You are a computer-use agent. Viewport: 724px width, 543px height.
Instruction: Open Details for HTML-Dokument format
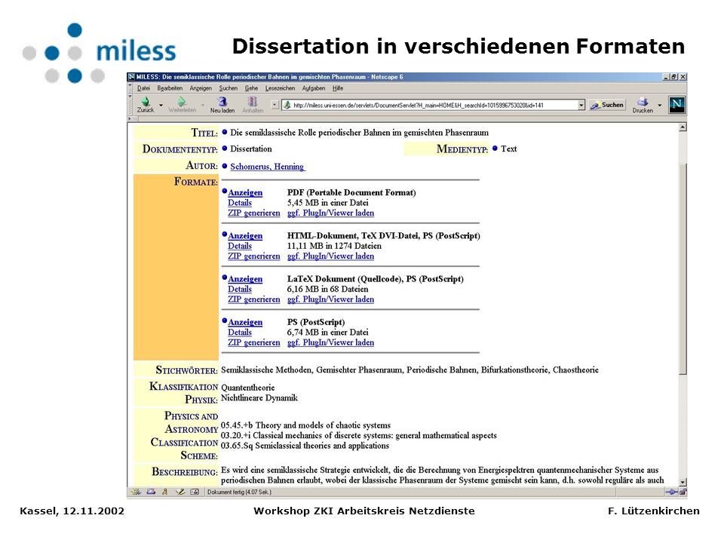pyautogui.click(x=240, y=246)
